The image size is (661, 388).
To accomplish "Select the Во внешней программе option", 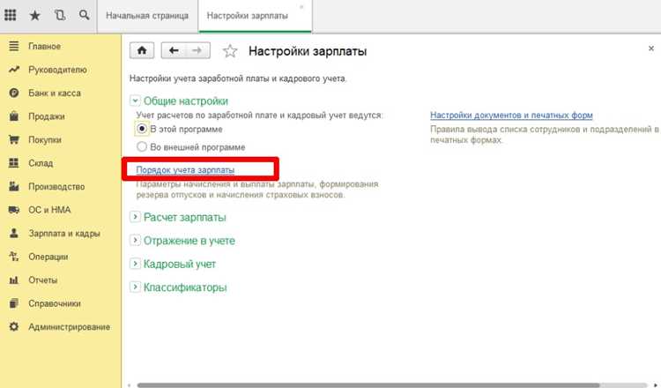I will [142, 146].
